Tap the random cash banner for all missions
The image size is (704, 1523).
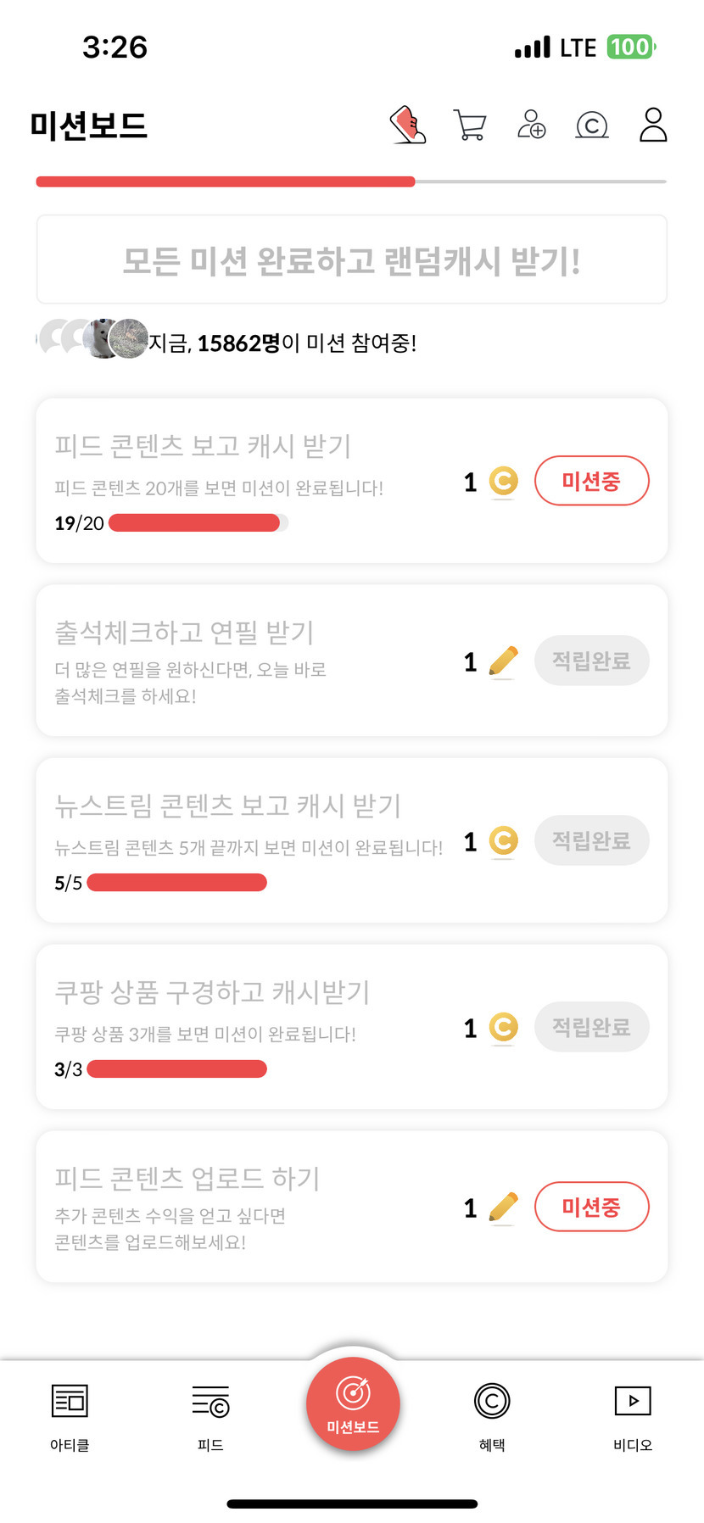pyautogui.click(x=352, y=259)
